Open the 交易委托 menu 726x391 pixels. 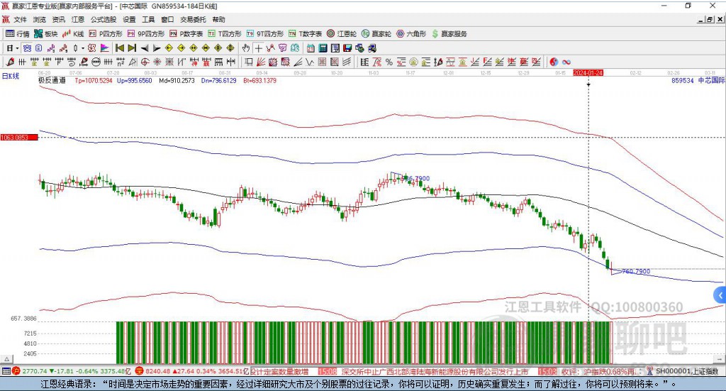pos(193,20)
